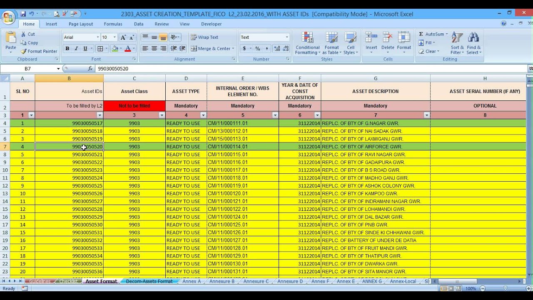This screenshot has height=300, width=533.
Task: Switch to Annexure B sheet tab
Action: click(222, 281)
